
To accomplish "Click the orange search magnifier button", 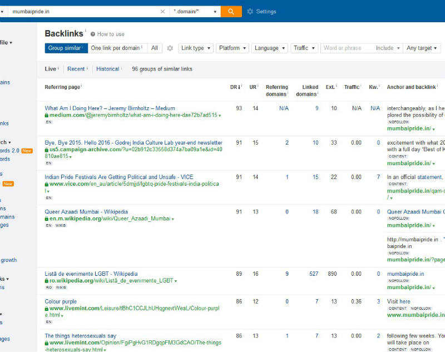I will (x=231, y=12).
